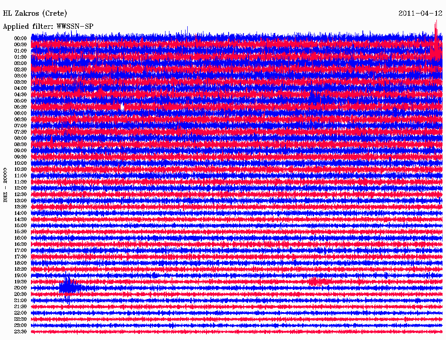Select the 10:00 time label
Screen dimensions: 446x340
click(x=20, y=163)
